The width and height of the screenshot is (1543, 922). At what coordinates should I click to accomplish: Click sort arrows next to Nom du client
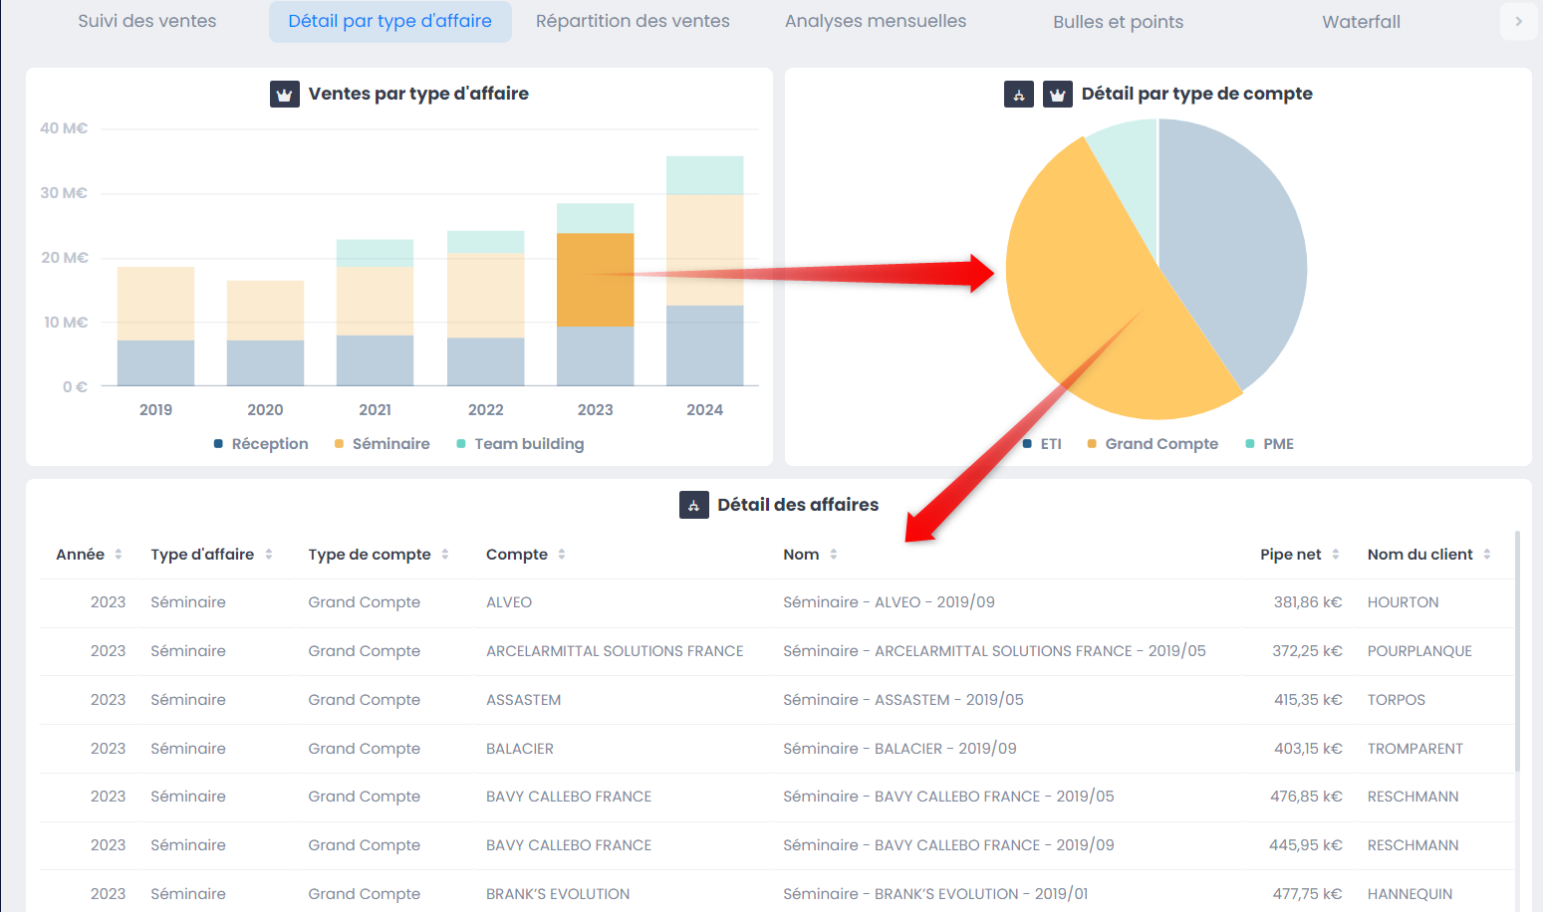point(1487,555)
